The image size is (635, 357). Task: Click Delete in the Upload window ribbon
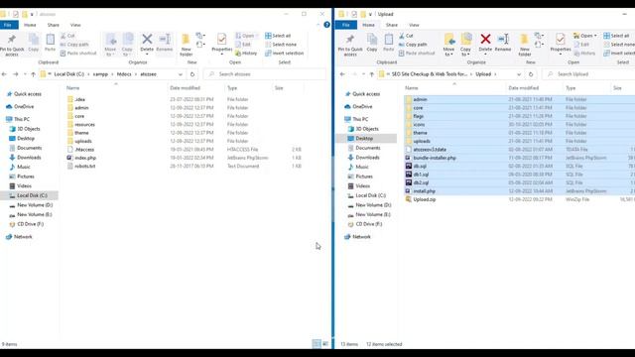tap(485, 43)
